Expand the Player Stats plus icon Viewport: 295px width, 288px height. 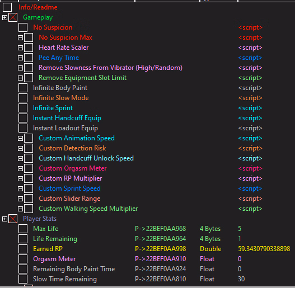click(x=4, y=219)
